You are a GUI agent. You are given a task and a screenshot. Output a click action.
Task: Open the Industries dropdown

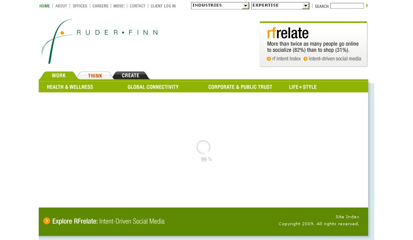[220, 5]
